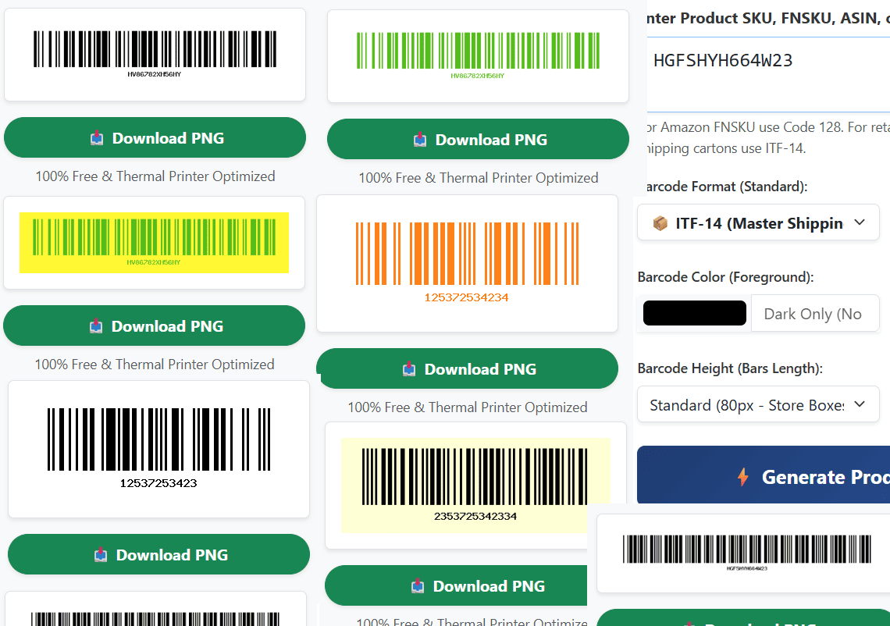
Task: Click the 'Barcode Height (Bars Length):' label
Action: click(x=730, y=368)
